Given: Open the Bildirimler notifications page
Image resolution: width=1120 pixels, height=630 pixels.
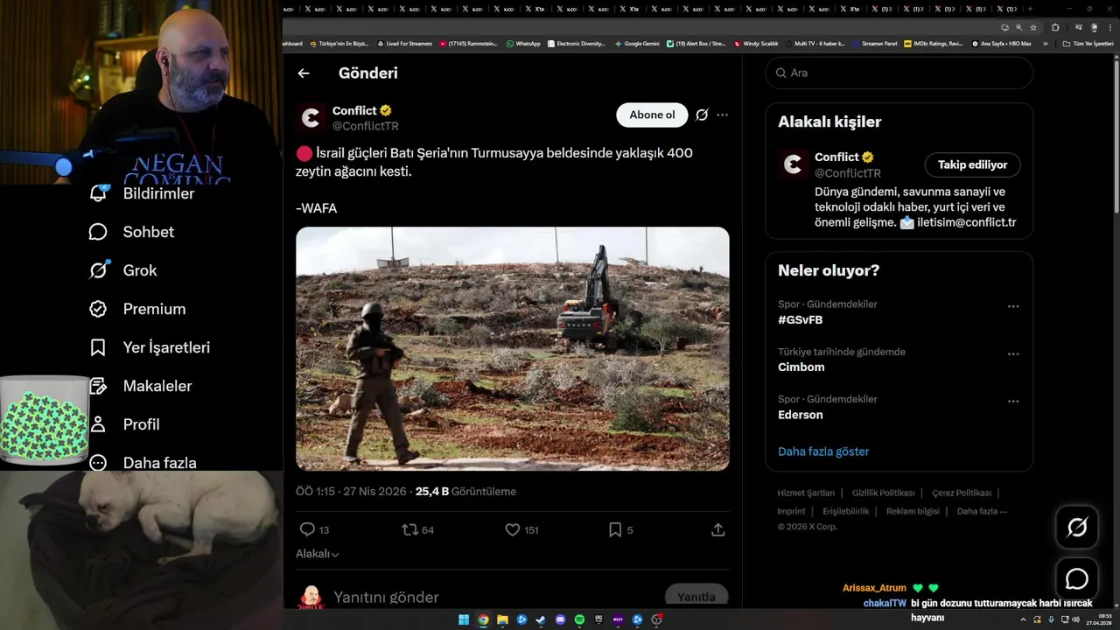Looking at the screenshot, I should point(141,193).
